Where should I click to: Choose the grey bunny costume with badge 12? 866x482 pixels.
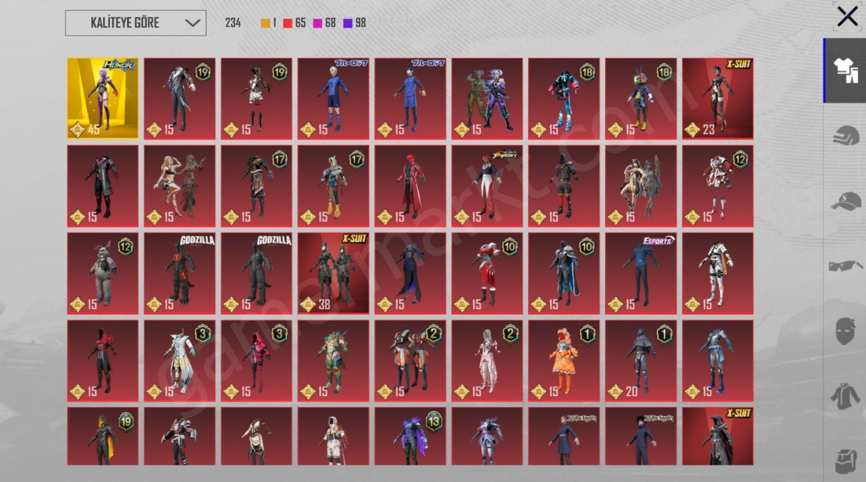pos(103,273)
